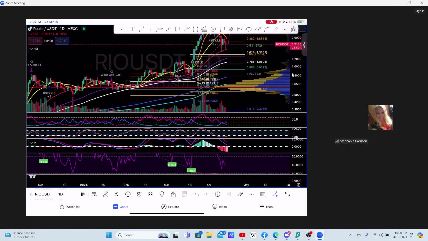Collapse the 13 indicators legend

pos(34,49)
